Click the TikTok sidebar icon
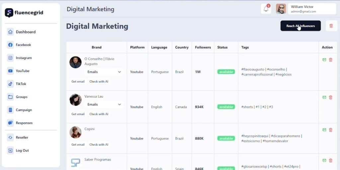The width and height of the screenshot is (340, 170). pos(10,84)
